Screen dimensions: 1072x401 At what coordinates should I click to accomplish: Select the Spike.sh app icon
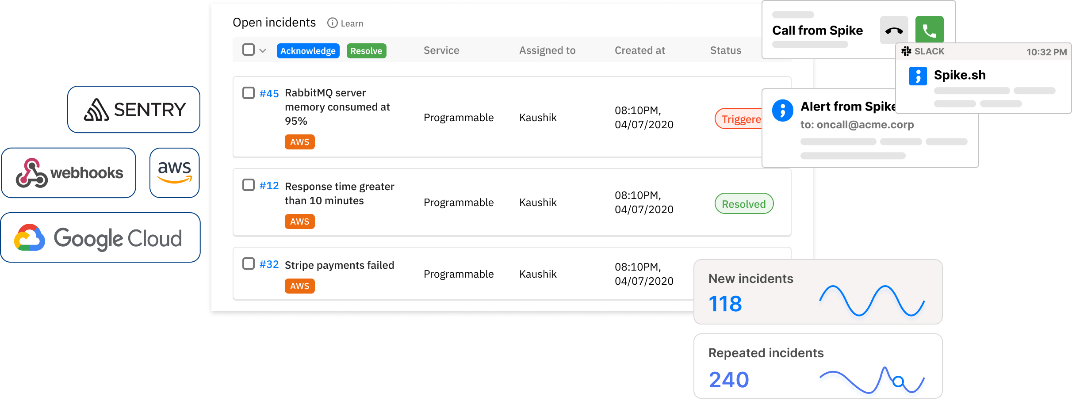pos(918,75)
